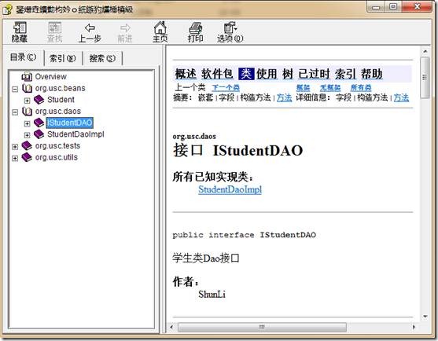
Task: Select the org.usc.daos tree item
Action: 58,111
